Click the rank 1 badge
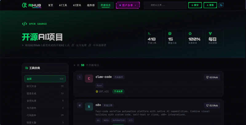Screen dimensions: 246x125 [x=80, y=77]
